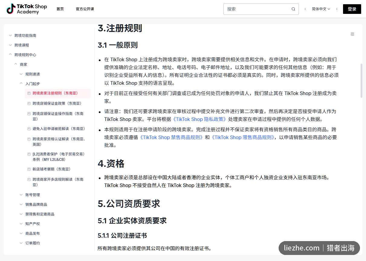Open 新店铺考察期（东南亚） article
Viewport: 366px width, 261px height.
52,169
